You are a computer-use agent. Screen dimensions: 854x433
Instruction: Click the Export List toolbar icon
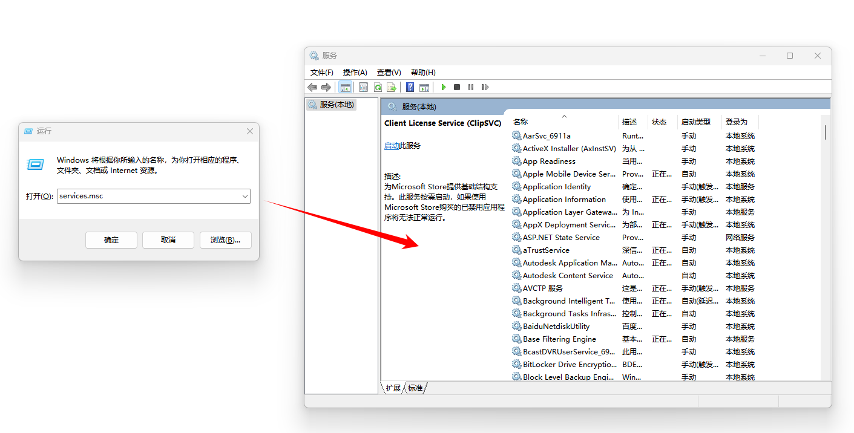[392, 88]
